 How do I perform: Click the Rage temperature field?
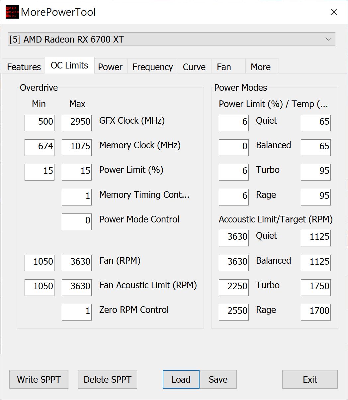(315, 197)
